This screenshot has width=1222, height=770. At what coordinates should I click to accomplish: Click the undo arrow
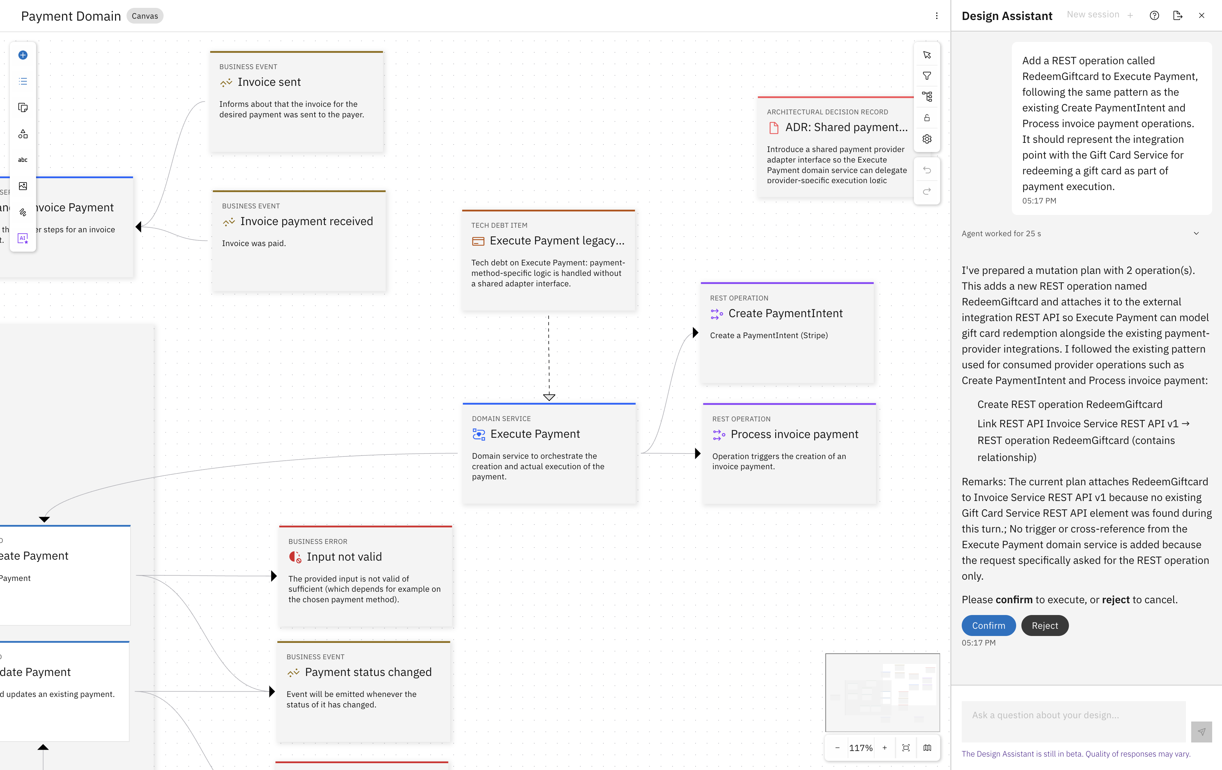(x=927, y=170)
